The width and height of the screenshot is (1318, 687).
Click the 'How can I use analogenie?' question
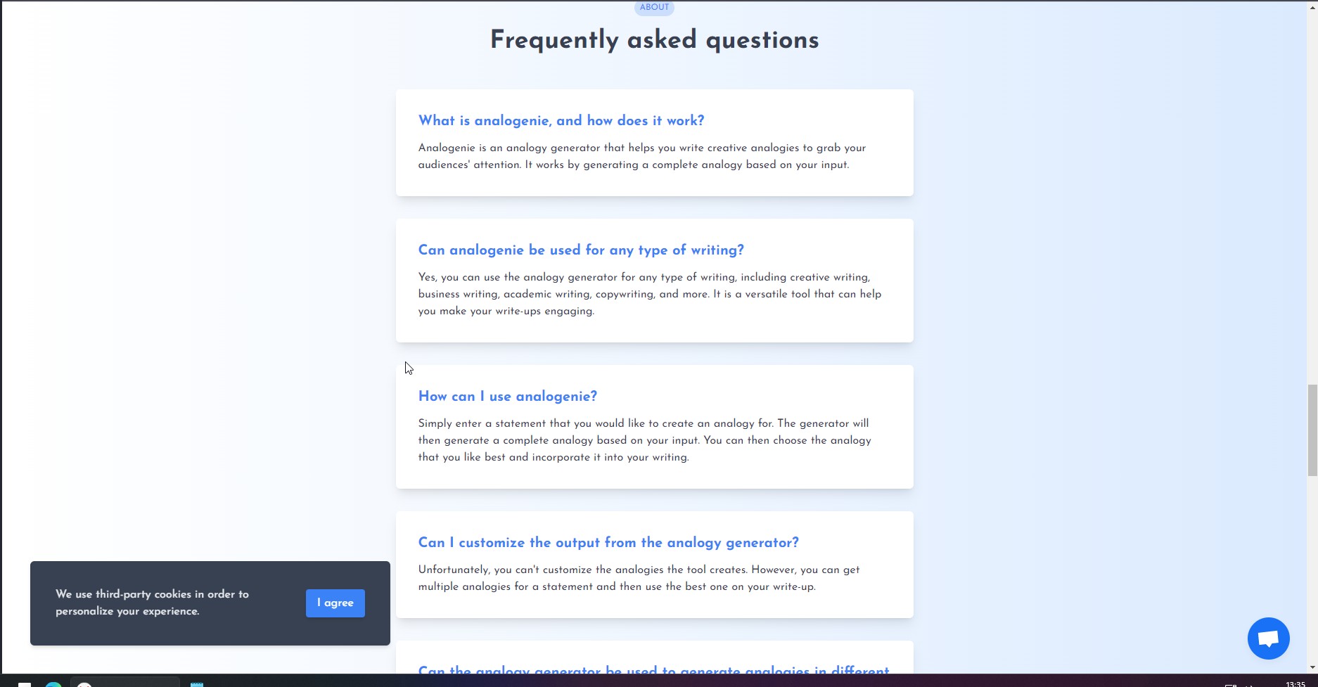[x=508, y=396]
